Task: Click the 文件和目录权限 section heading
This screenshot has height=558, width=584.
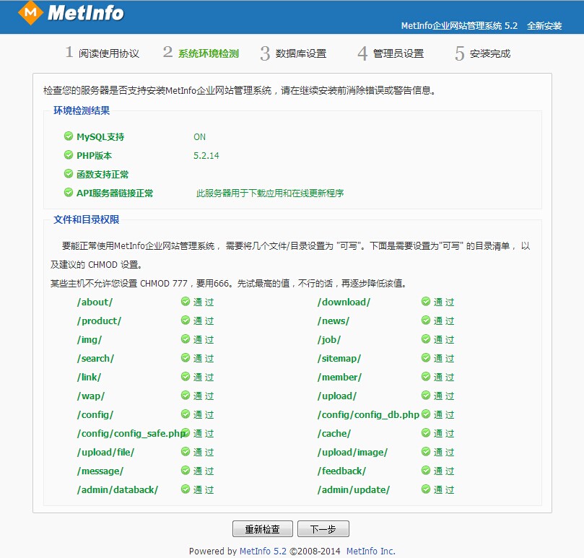Action: point(87,219)
